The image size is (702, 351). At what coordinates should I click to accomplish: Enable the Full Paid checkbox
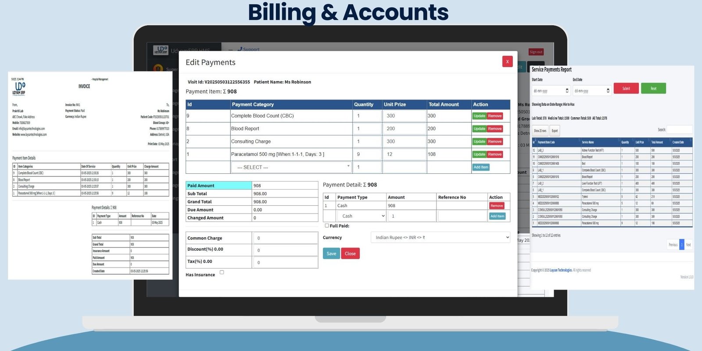(327, 226)
